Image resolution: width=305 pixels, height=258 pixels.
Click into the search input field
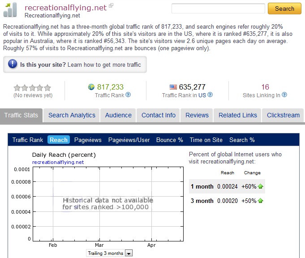coord(218,9)
